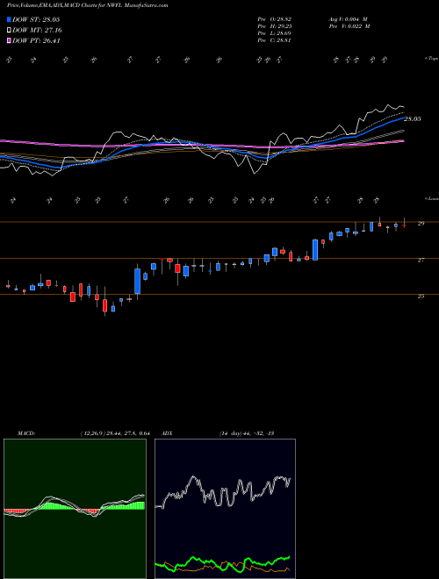Select the 'DOW PT: 26.41' legend text

pos(36,40)
